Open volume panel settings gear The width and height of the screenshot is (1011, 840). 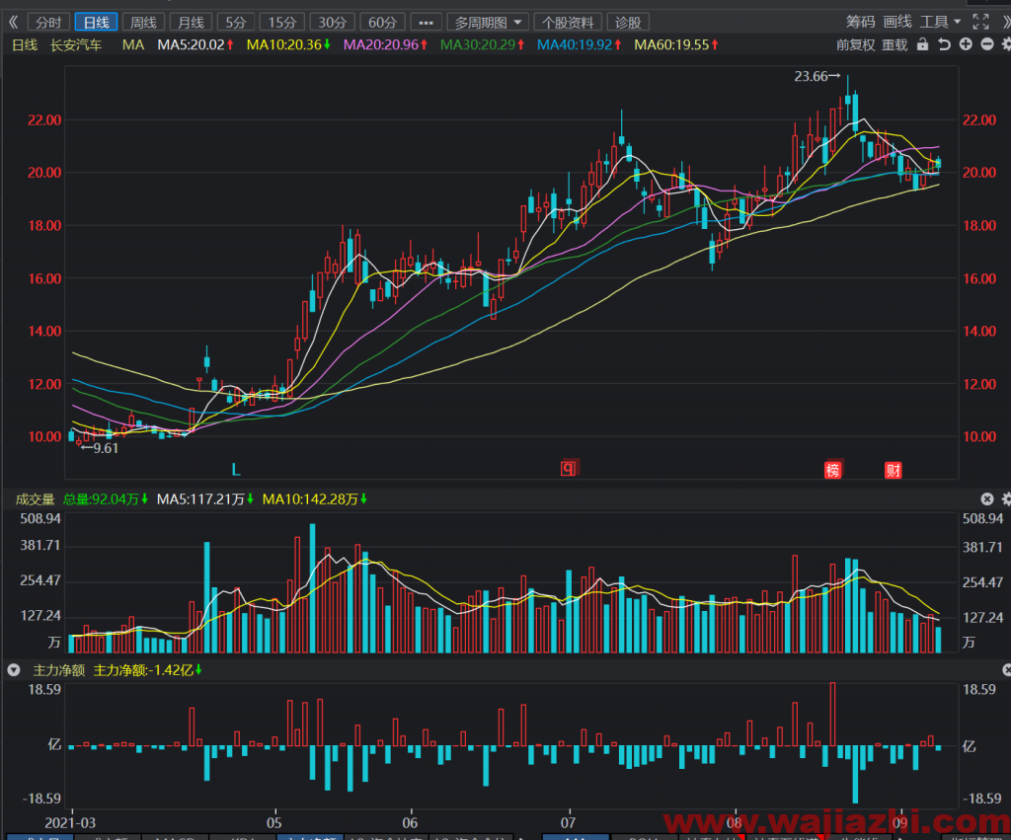[1006, 499]
